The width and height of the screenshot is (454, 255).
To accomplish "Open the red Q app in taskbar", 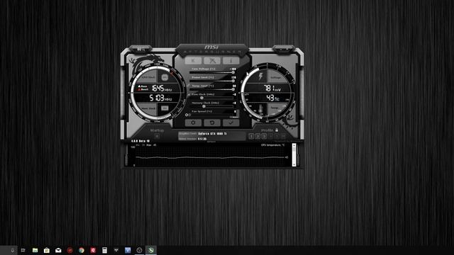I will [93, 250].
